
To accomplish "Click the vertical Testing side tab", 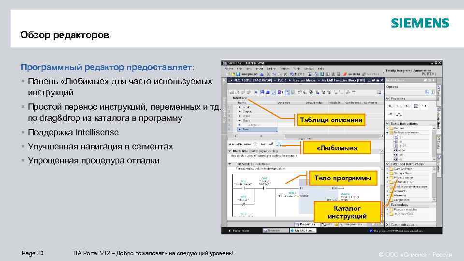I will click(x=439, y=93).
